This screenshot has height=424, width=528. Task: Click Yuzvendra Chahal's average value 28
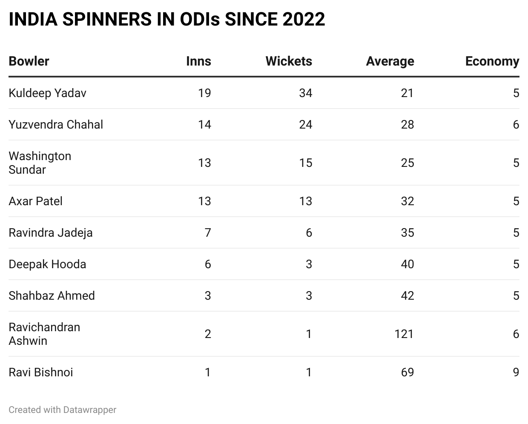pyautogui.click(x=407, y=124)
